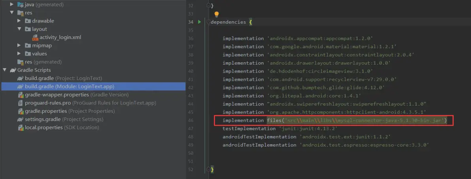Viewport: 471px width, 179px height.
Task: Click the res (generated) folder icon
Action: click(21, 62)
